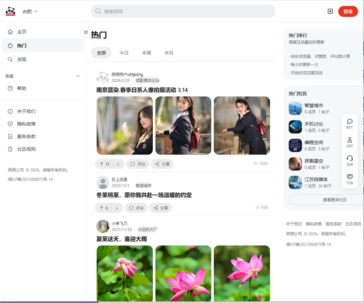Viewport: 364px width, 303px height.
Task: Open post 夏至这天，喜迎大雨
Action: 122,239
